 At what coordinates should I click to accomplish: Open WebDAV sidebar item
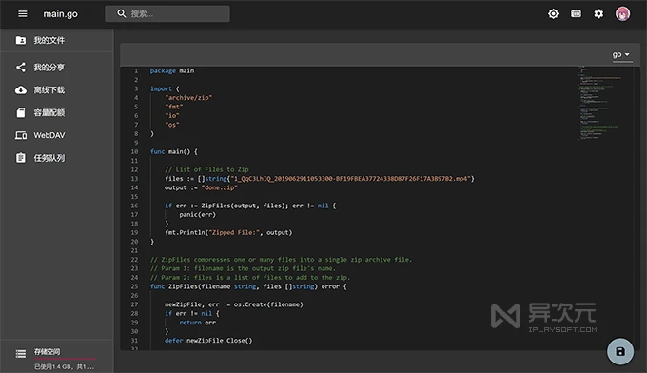pos(56,135)
